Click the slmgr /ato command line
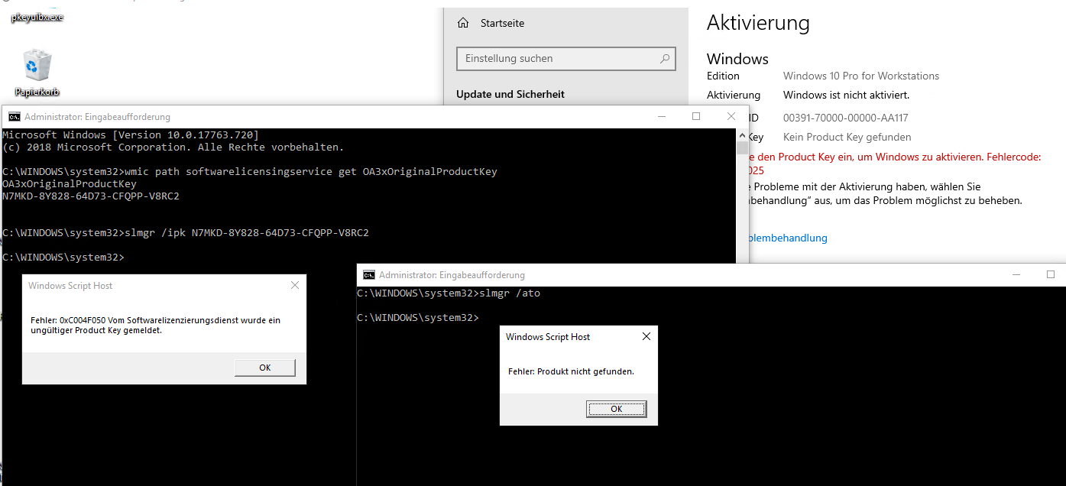The height and width of the screenshot is (486, 1066). point(449,293)
